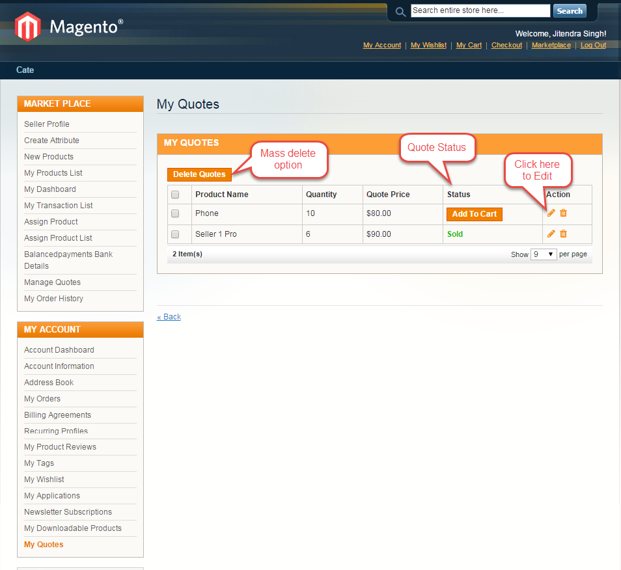Image resolution: width=621 pixels, height=570 pixels.
Task: Click the 2 Item(s) count text
Action: coord(187,254)
